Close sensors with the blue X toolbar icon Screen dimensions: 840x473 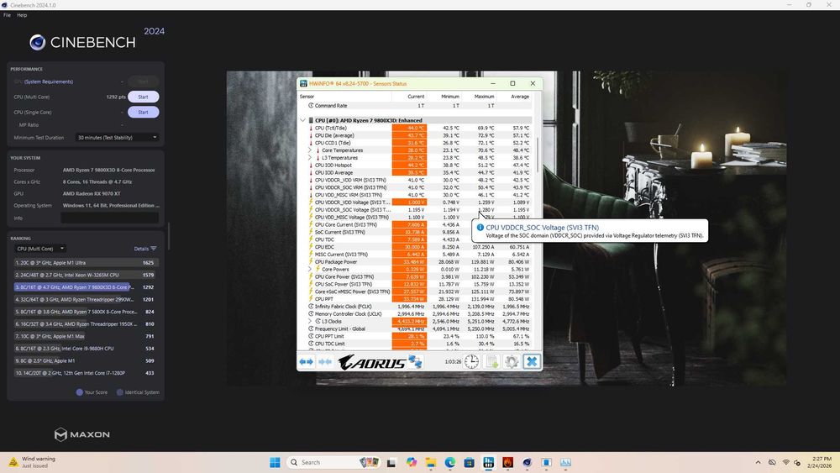coord(532,361)
